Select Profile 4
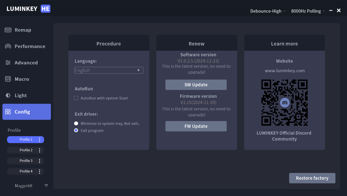The width and height of the screenshot is (347, 196). tap(25, 171)
